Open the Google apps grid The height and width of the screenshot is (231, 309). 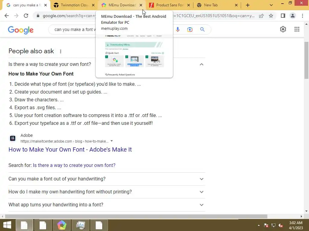pos(297,29)
